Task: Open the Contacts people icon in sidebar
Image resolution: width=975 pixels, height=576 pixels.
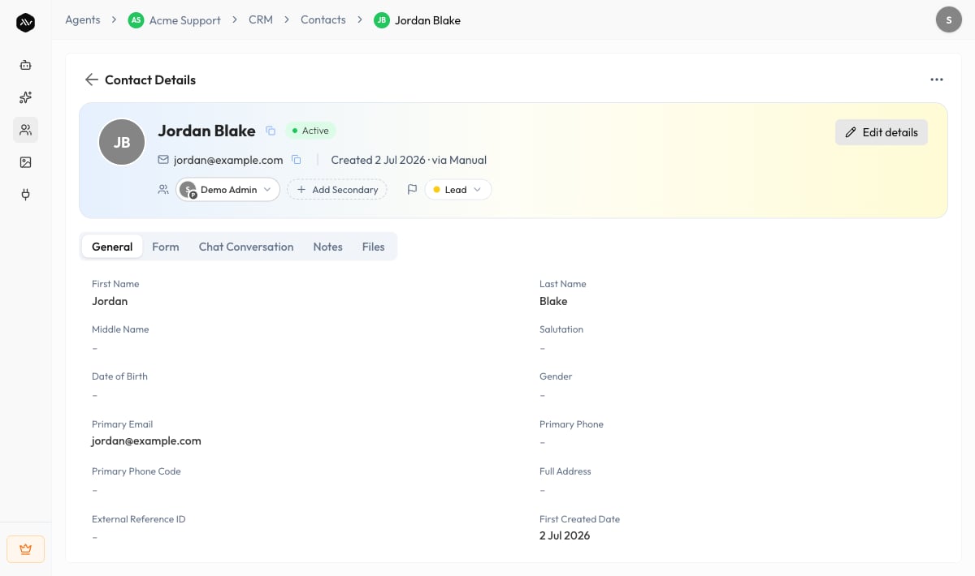Action: coord(25,130)
